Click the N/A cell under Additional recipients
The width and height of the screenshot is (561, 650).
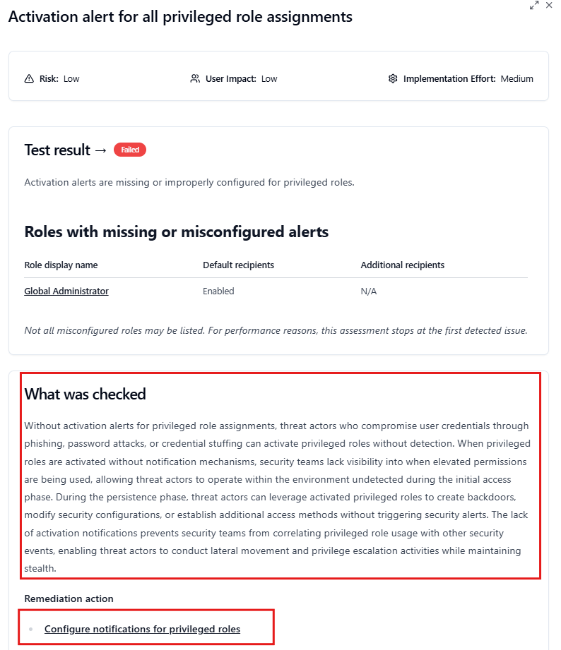pyautogui.click(x=368, y=291)
